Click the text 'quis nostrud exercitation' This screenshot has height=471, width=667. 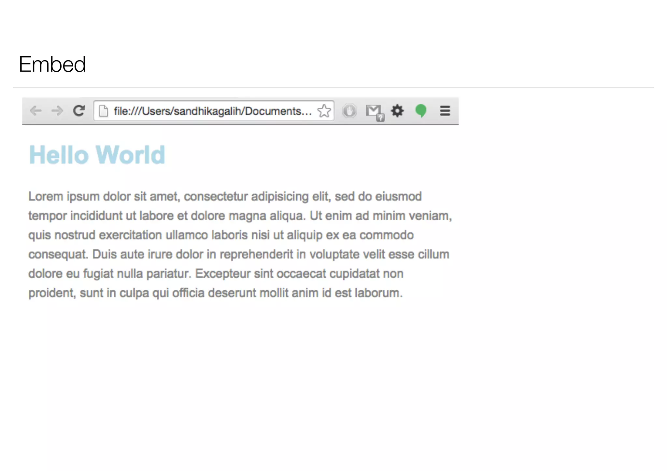coord(95,235)
